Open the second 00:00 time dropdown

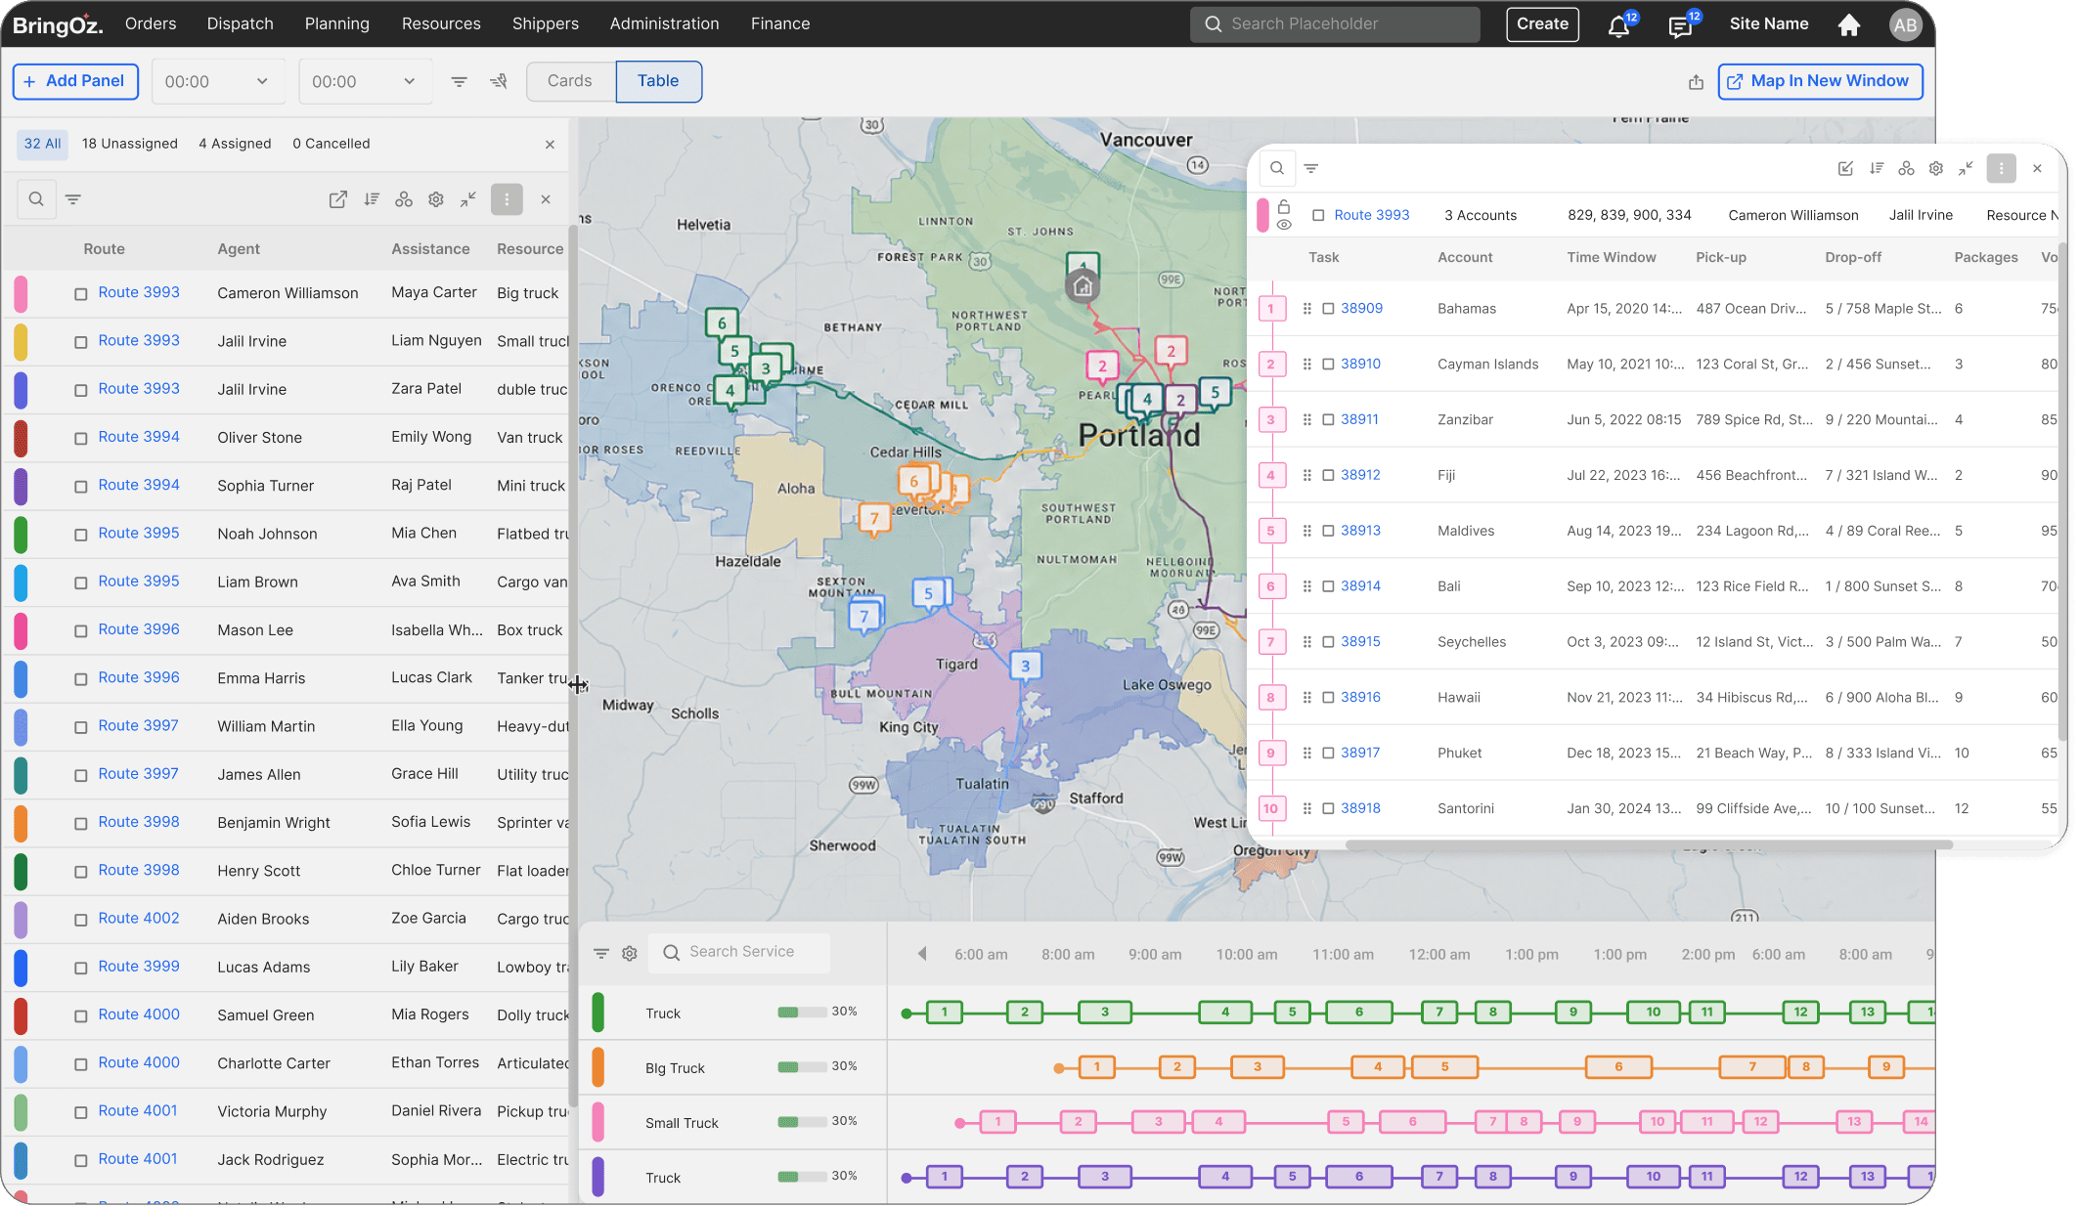click(x=365, y=82)
